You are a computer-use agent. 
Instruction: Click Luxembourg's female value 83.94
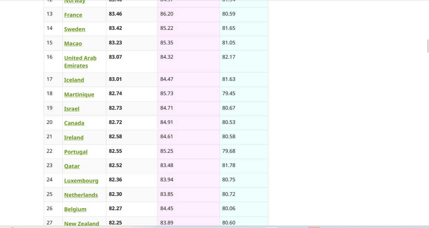[x=167, y=180]
